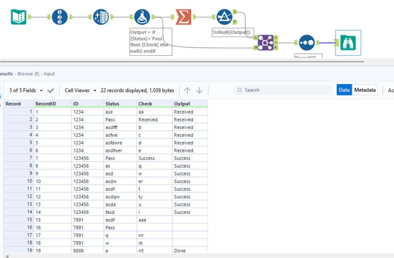394x258 pixels.
Task: Select Status cell 'asda' in record 13
Action: (120, 204)
